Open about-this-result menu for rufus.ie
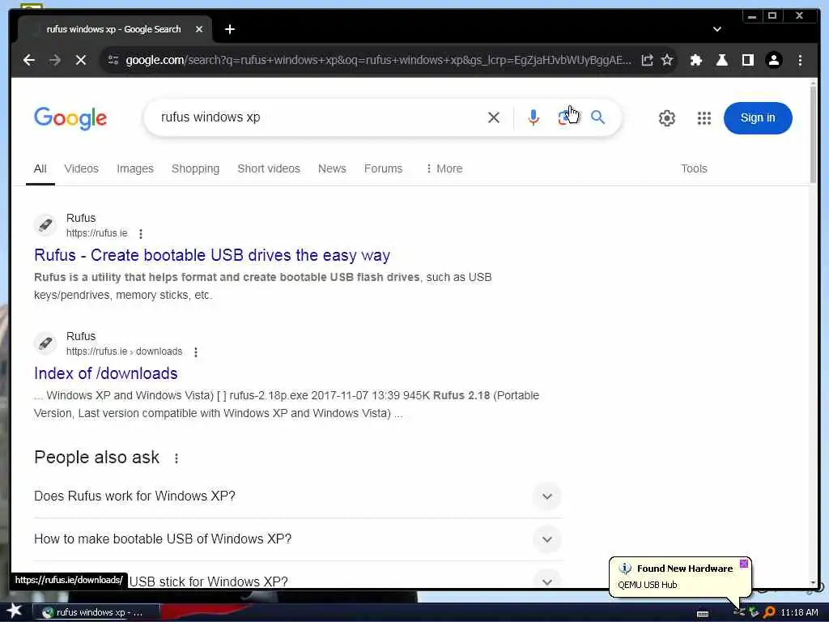This screenshot has height=622, width=829. click(141, 234)
